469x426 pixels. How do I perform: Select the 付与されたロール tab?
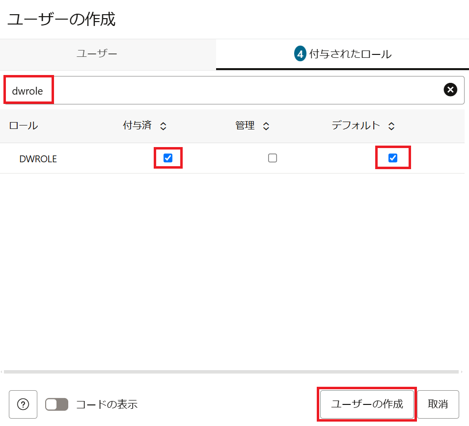[350, 54]
